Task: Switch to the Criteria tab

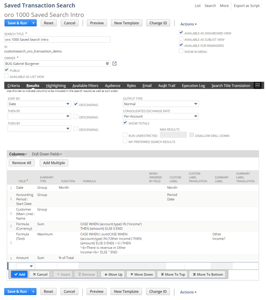Action: point(13,86)
